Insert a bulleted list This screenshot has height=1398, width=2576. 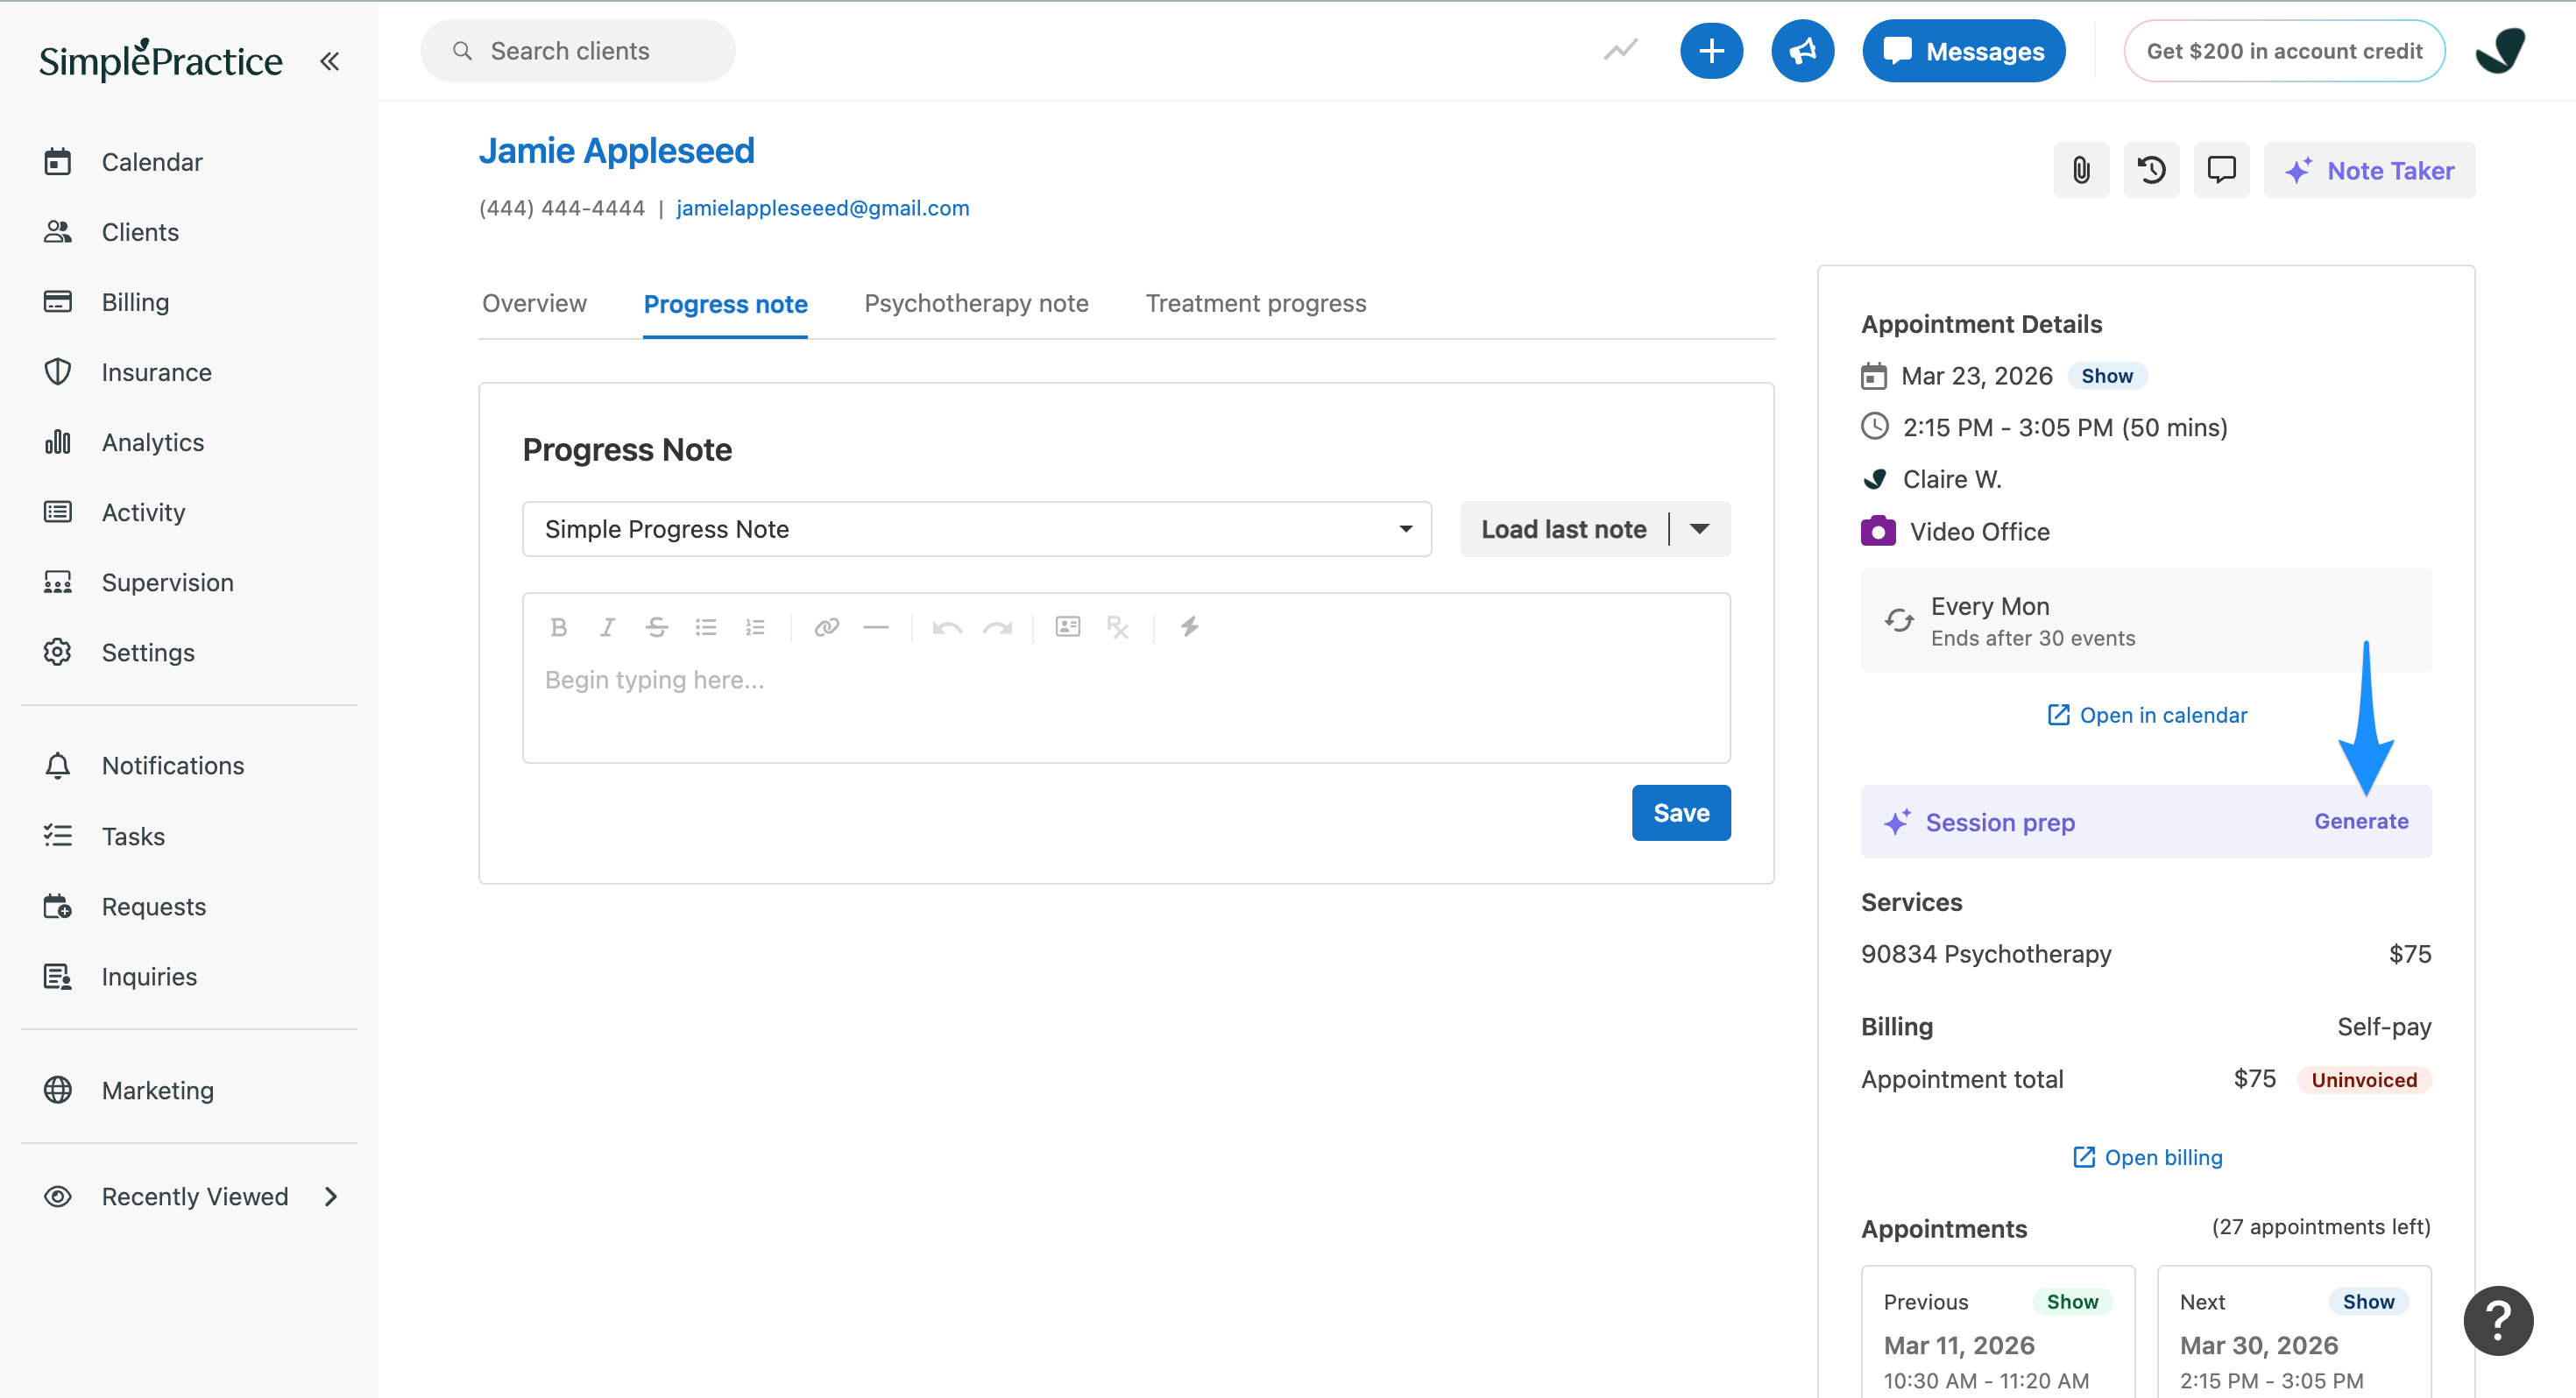coord(706,627)
